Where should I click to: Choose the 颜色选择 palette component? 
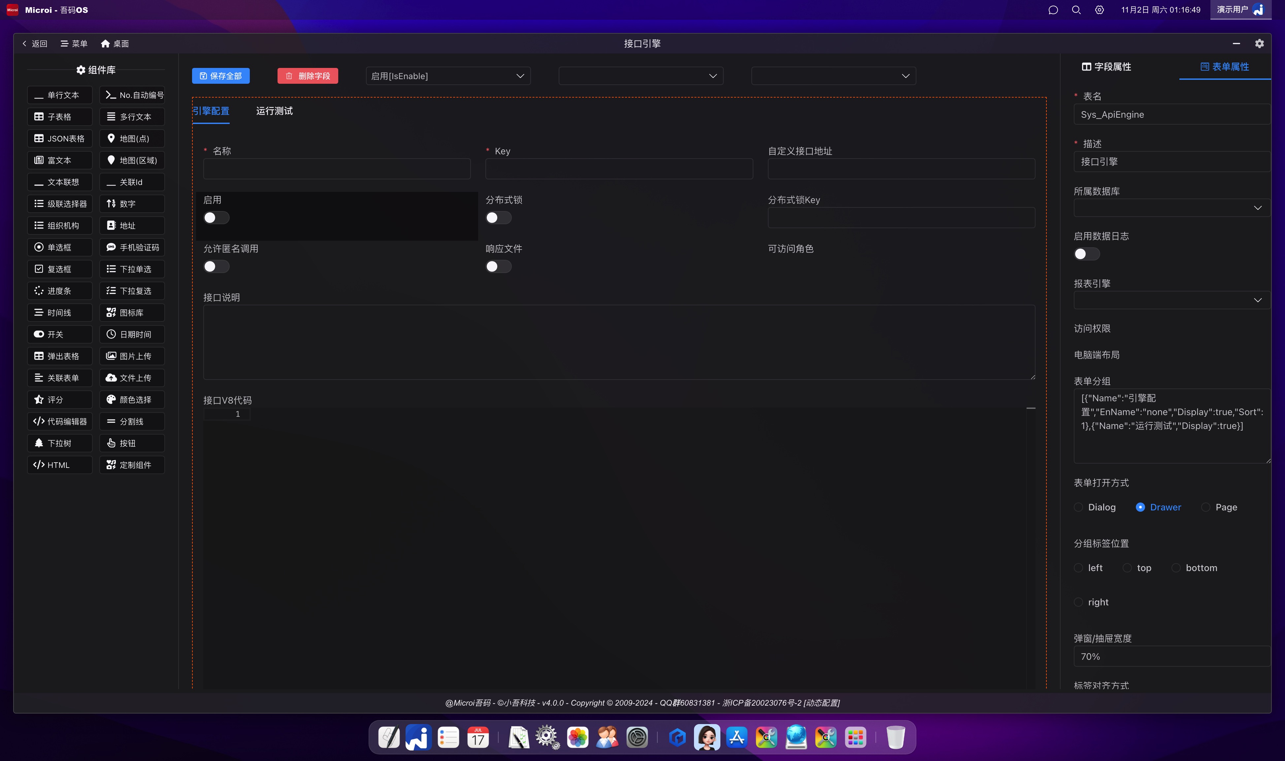click(x=132, y=400)
